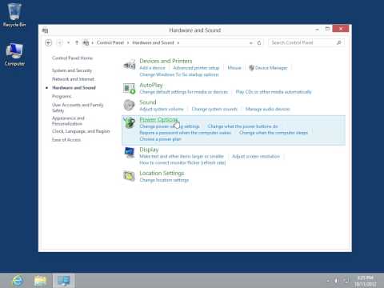The height and width of the screenshot is (288, 384).
Task: Open Network and Internet in sidebar
Action: point(73,79)
